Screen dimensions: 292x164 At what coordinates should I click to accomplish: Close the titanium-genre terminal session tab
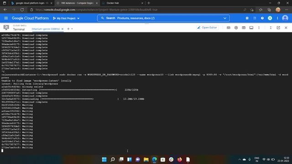pyautogui.click(x=63, y=29)
